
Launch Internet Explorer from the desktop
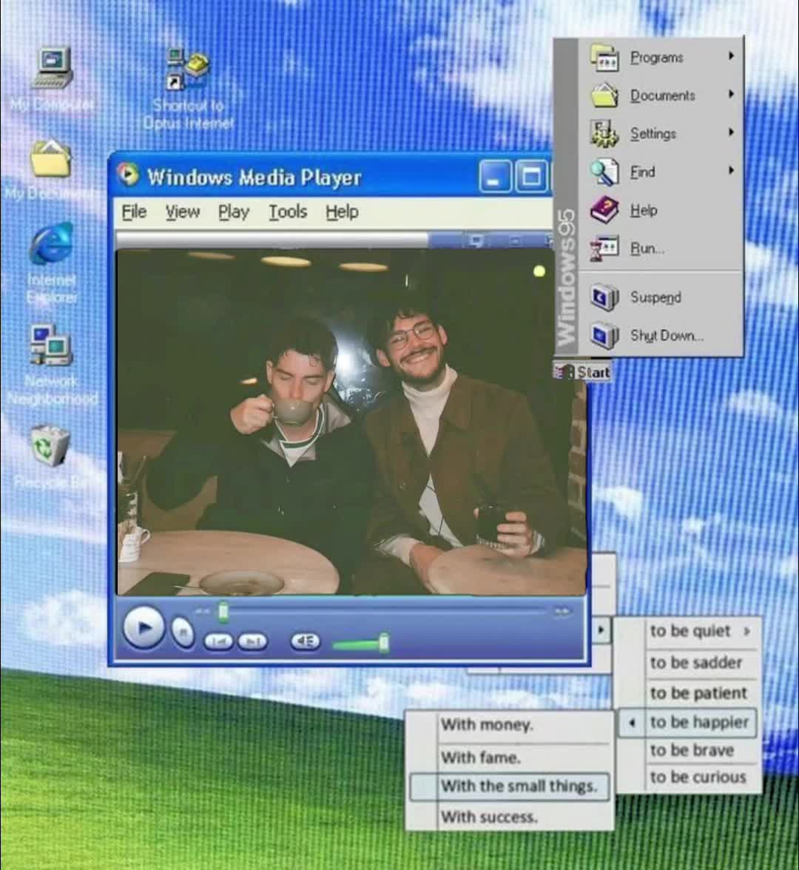tap(51, 244)
